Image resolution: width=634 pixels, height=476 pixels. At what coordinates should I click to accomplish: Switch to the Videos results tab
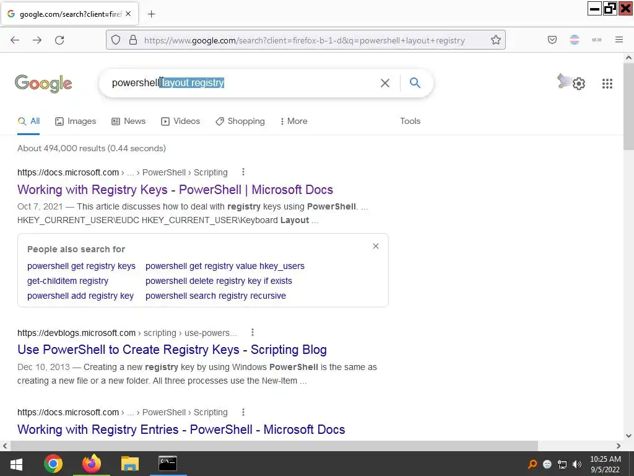pyautogui.click(x=180, y=121)
